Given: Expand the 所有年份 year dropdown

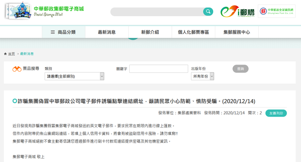Looking at the screenshot, I should pyautogui.click(x=202, y=76).
